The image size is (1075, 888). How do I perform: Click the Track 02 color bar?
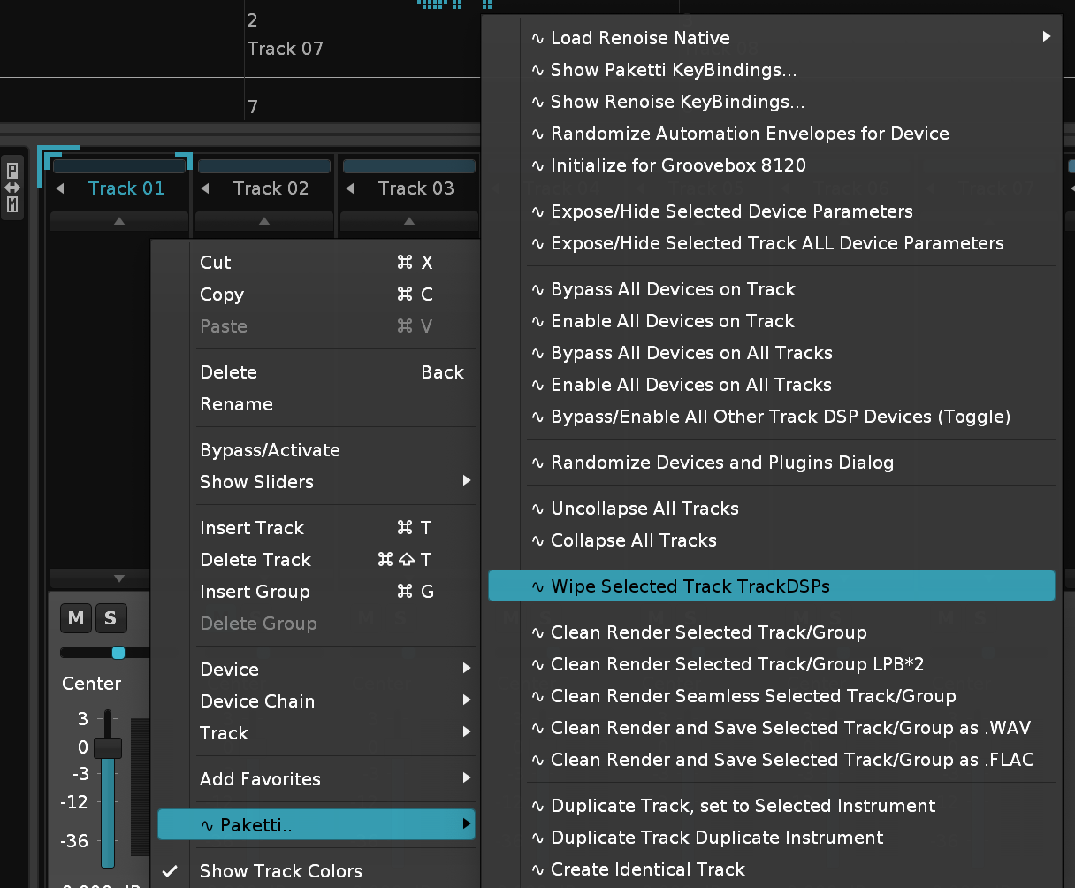pos(263,166)
